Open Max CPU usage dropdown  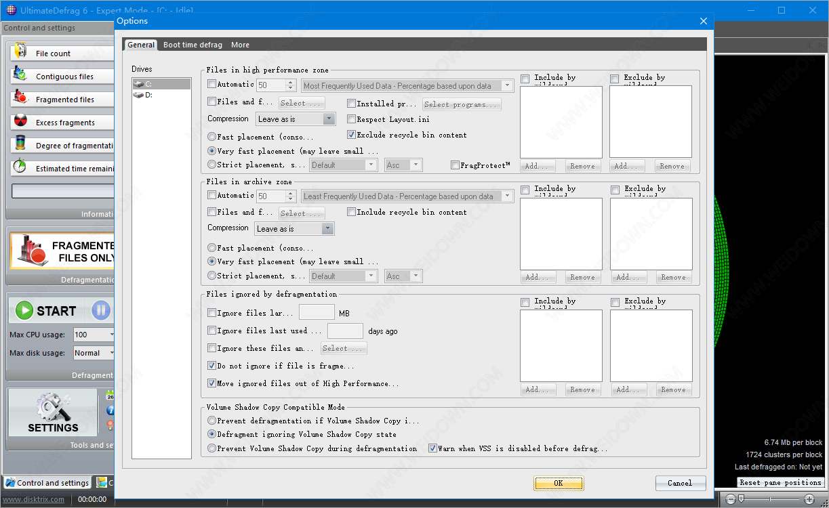point(94,335)
